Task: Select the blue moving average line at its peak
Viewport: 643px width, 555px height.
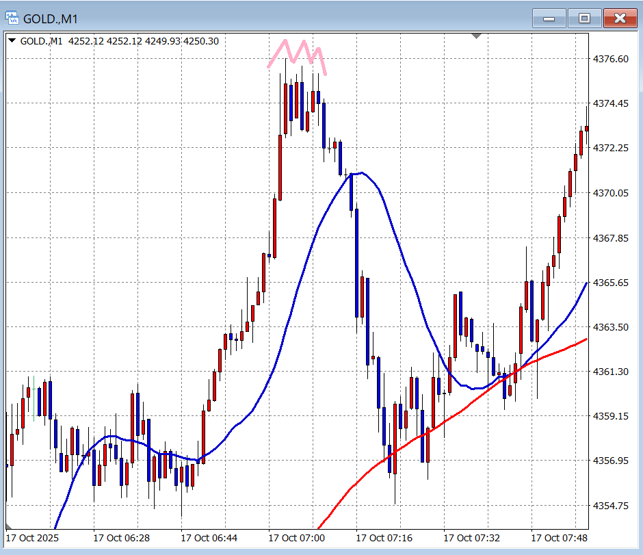Action: click(360, 173)
